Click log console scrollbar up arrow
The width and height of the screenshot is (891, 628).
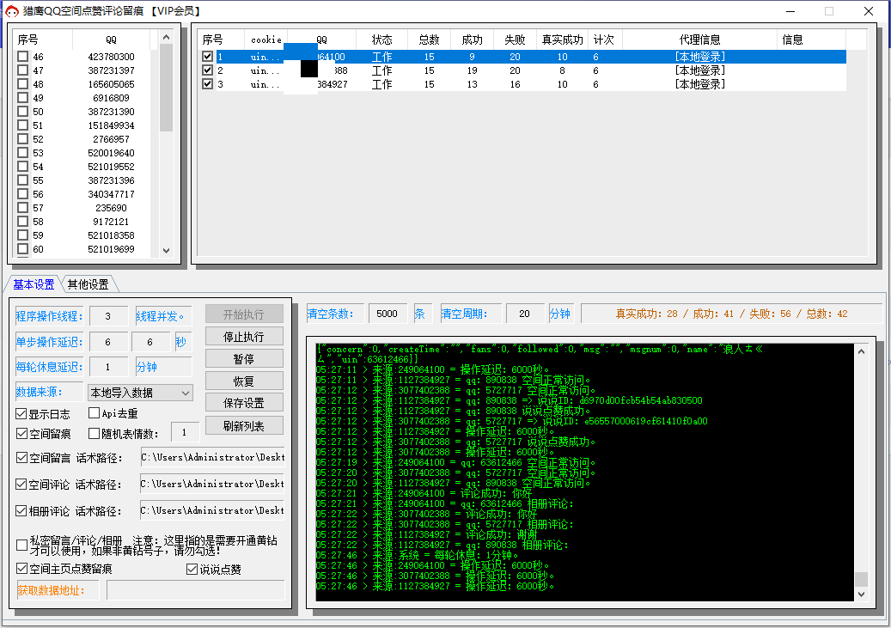(x=862, y=351)
